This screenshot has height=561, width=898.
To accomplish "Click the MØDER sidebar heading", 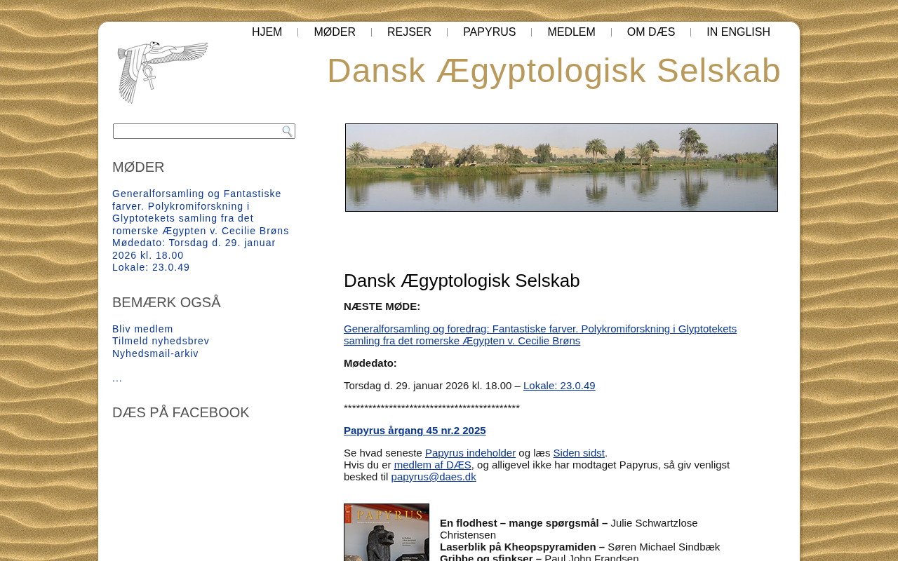I will [x=138, y=167].
